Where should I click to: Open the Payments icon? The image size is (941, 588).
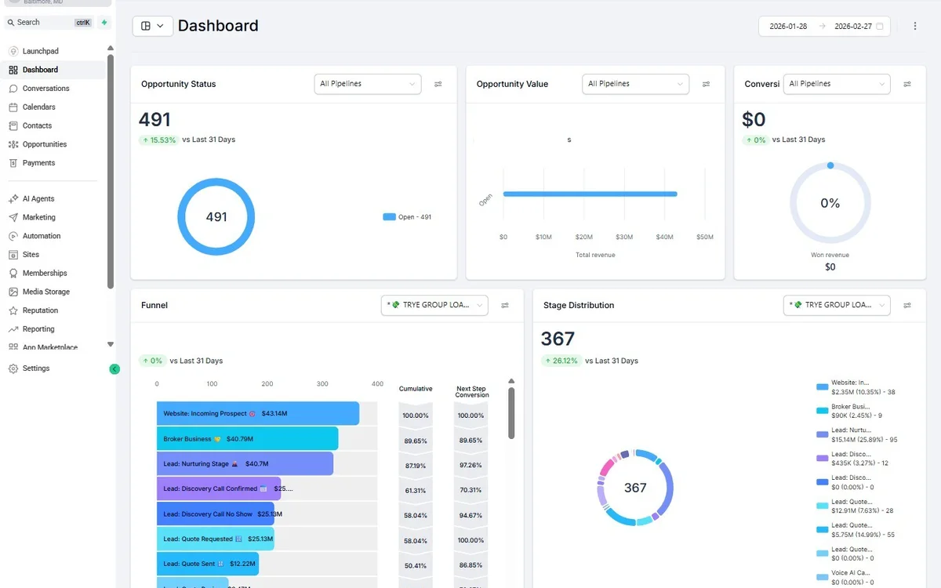[x=13, y=163]
